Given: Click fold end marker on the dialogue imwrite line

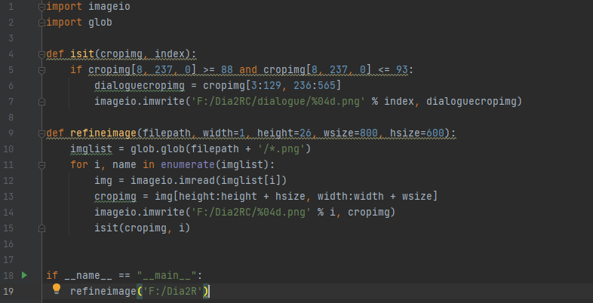Looking at the screenshot, I should [42, 102].
